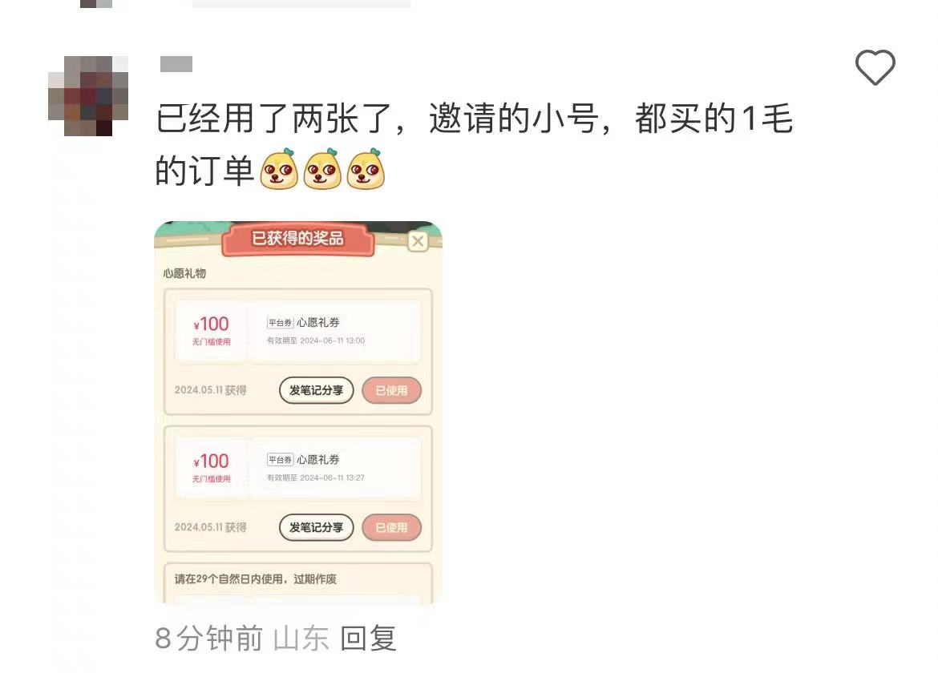The image size is (938, 673).
Task: Click first 发笔记分享 button
Action: tap(316, 390)
